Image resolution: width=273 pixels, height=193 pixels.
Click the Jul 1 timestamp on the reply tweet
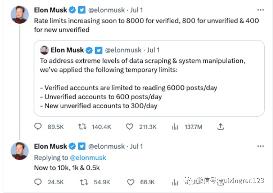(136, 146)
